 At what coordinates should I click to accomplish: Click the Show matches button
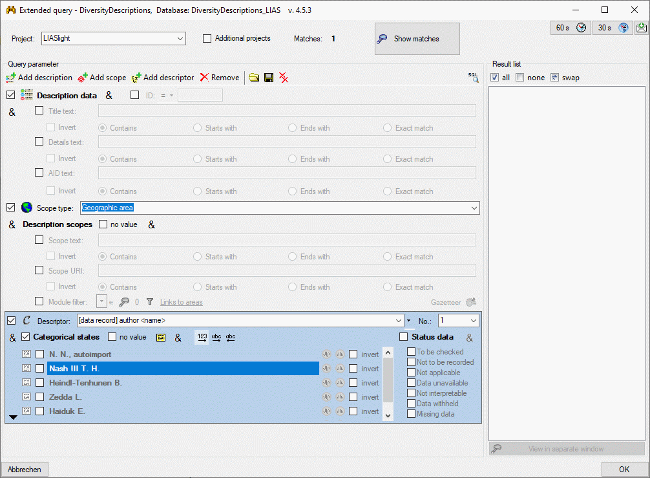tap(417, 39)
